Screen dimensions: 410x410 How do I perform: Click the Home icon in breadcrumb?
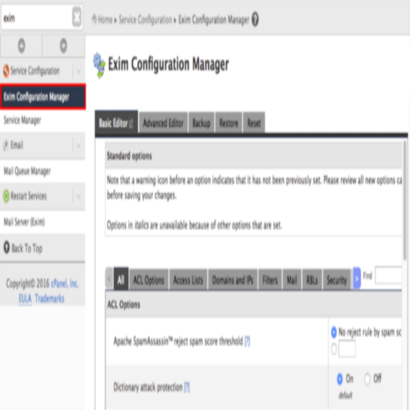(94, 19)
